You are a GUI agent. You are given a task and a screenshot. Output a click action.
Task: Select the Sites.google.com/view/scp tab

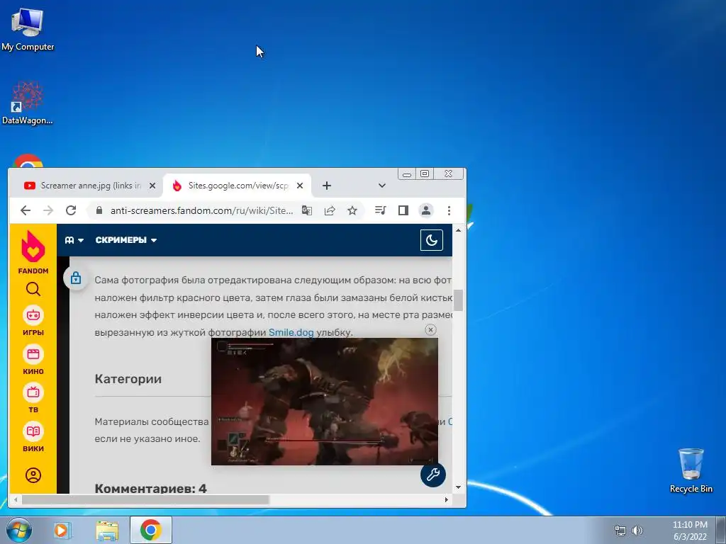238,186
